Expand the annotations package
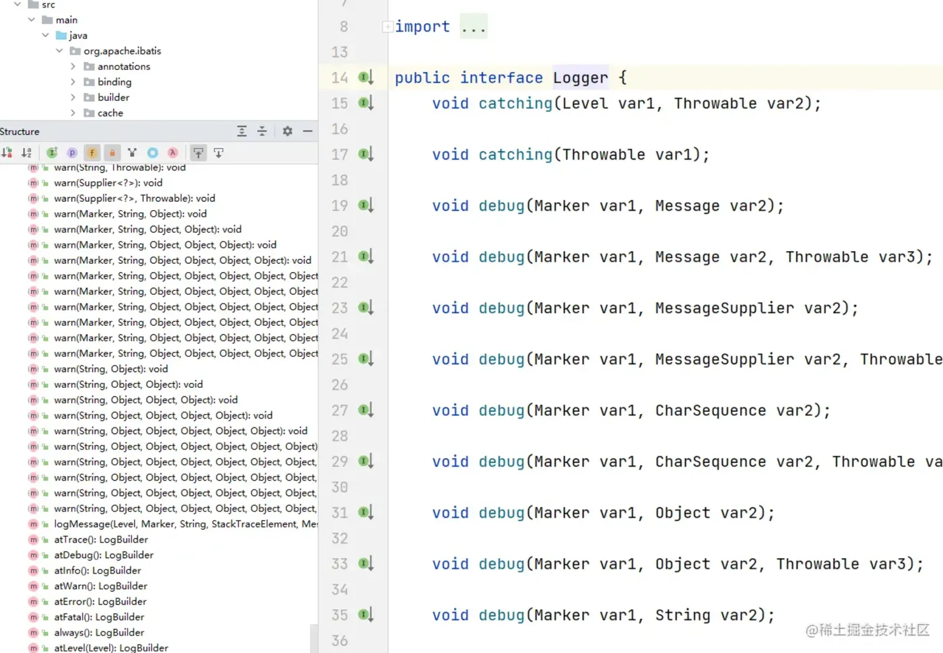 [73, 66]
